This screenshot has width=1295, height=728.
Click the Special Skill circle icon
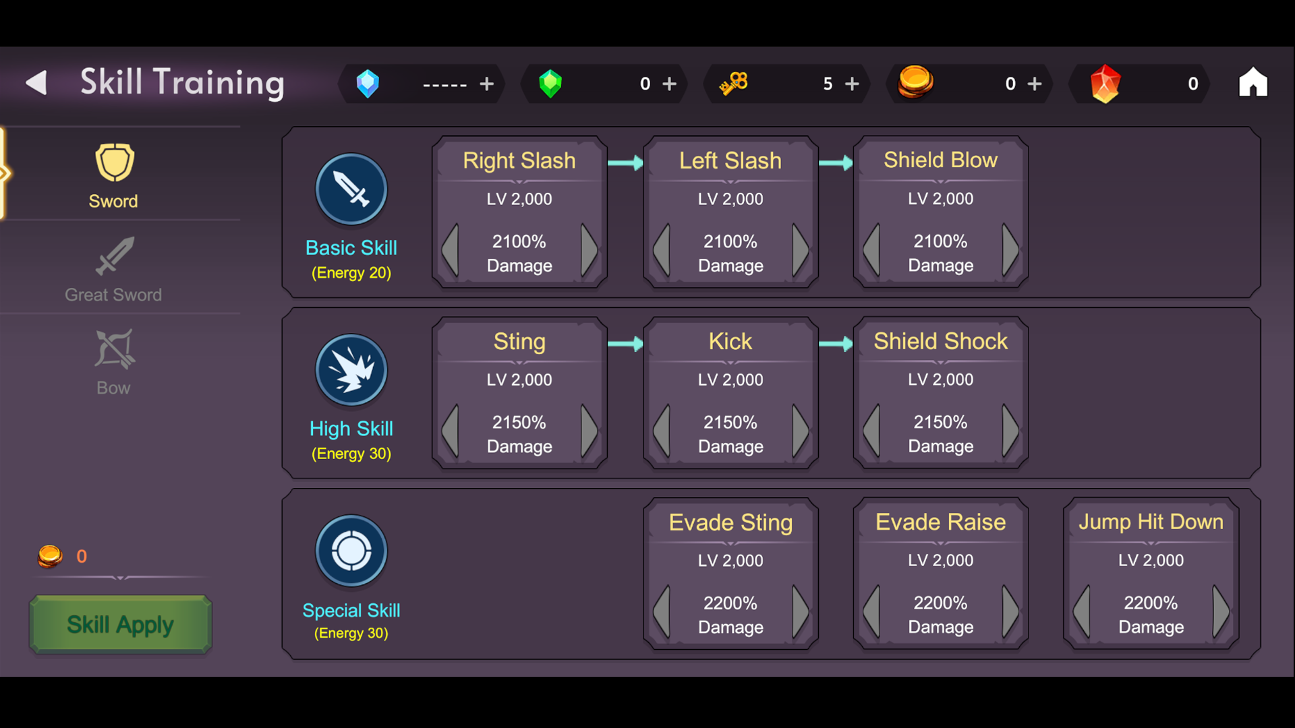pos(351,551)
